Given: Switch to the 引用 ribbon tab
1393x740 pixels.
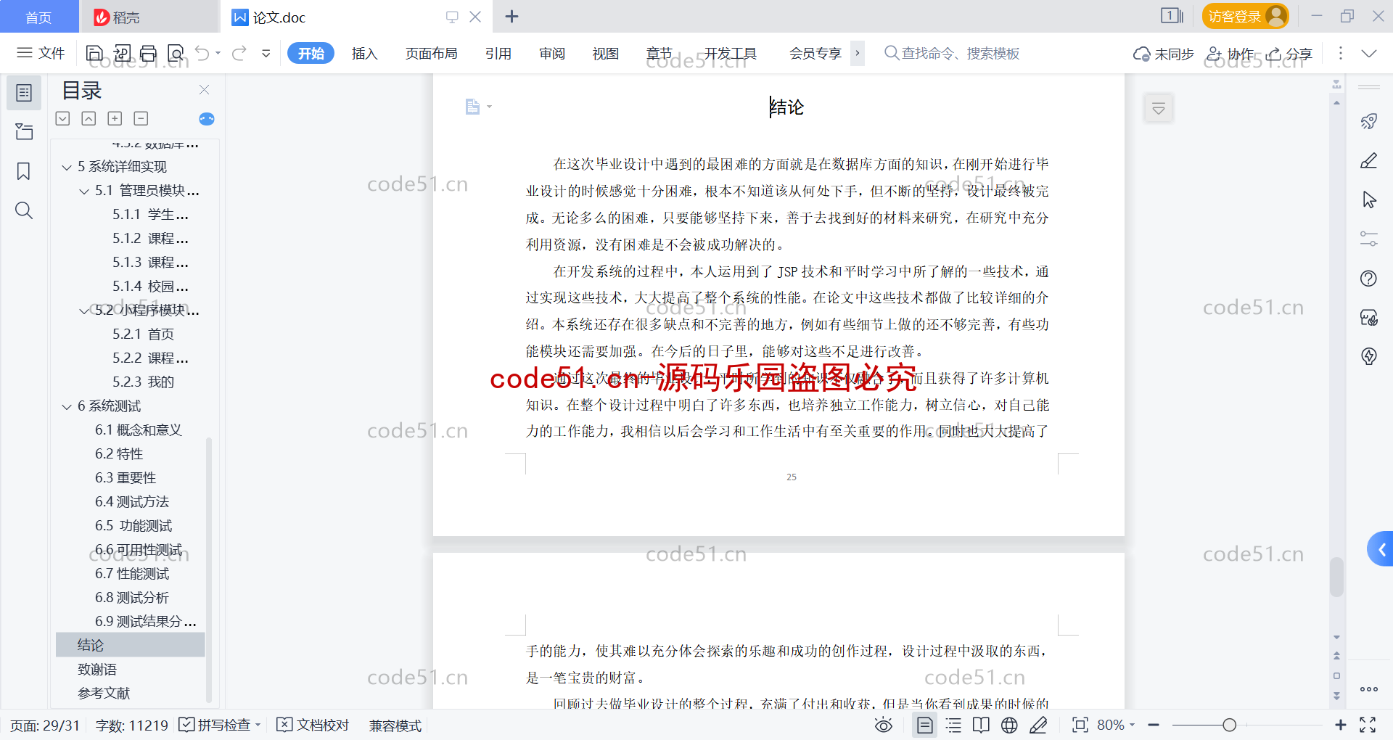Looking at the screenshot, I should click(x=498, y=53).
